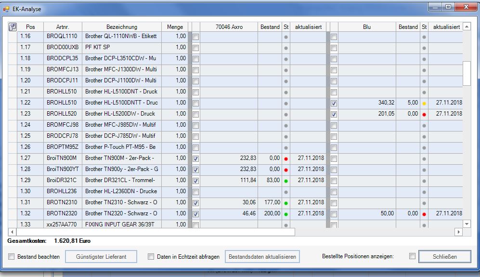The height and width of the screenshot is (277, 480).
Task: Uncheck Axro checkbox for row 1.28
Action: [x=196, y=170]
